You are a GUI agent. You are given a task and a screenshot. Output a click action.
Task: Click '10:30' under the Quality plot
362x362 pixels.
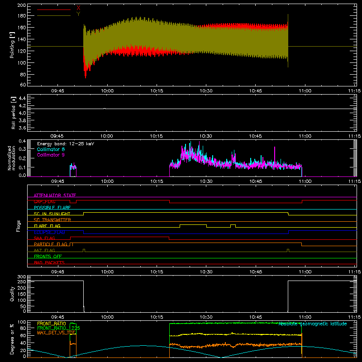coord(206,317)
